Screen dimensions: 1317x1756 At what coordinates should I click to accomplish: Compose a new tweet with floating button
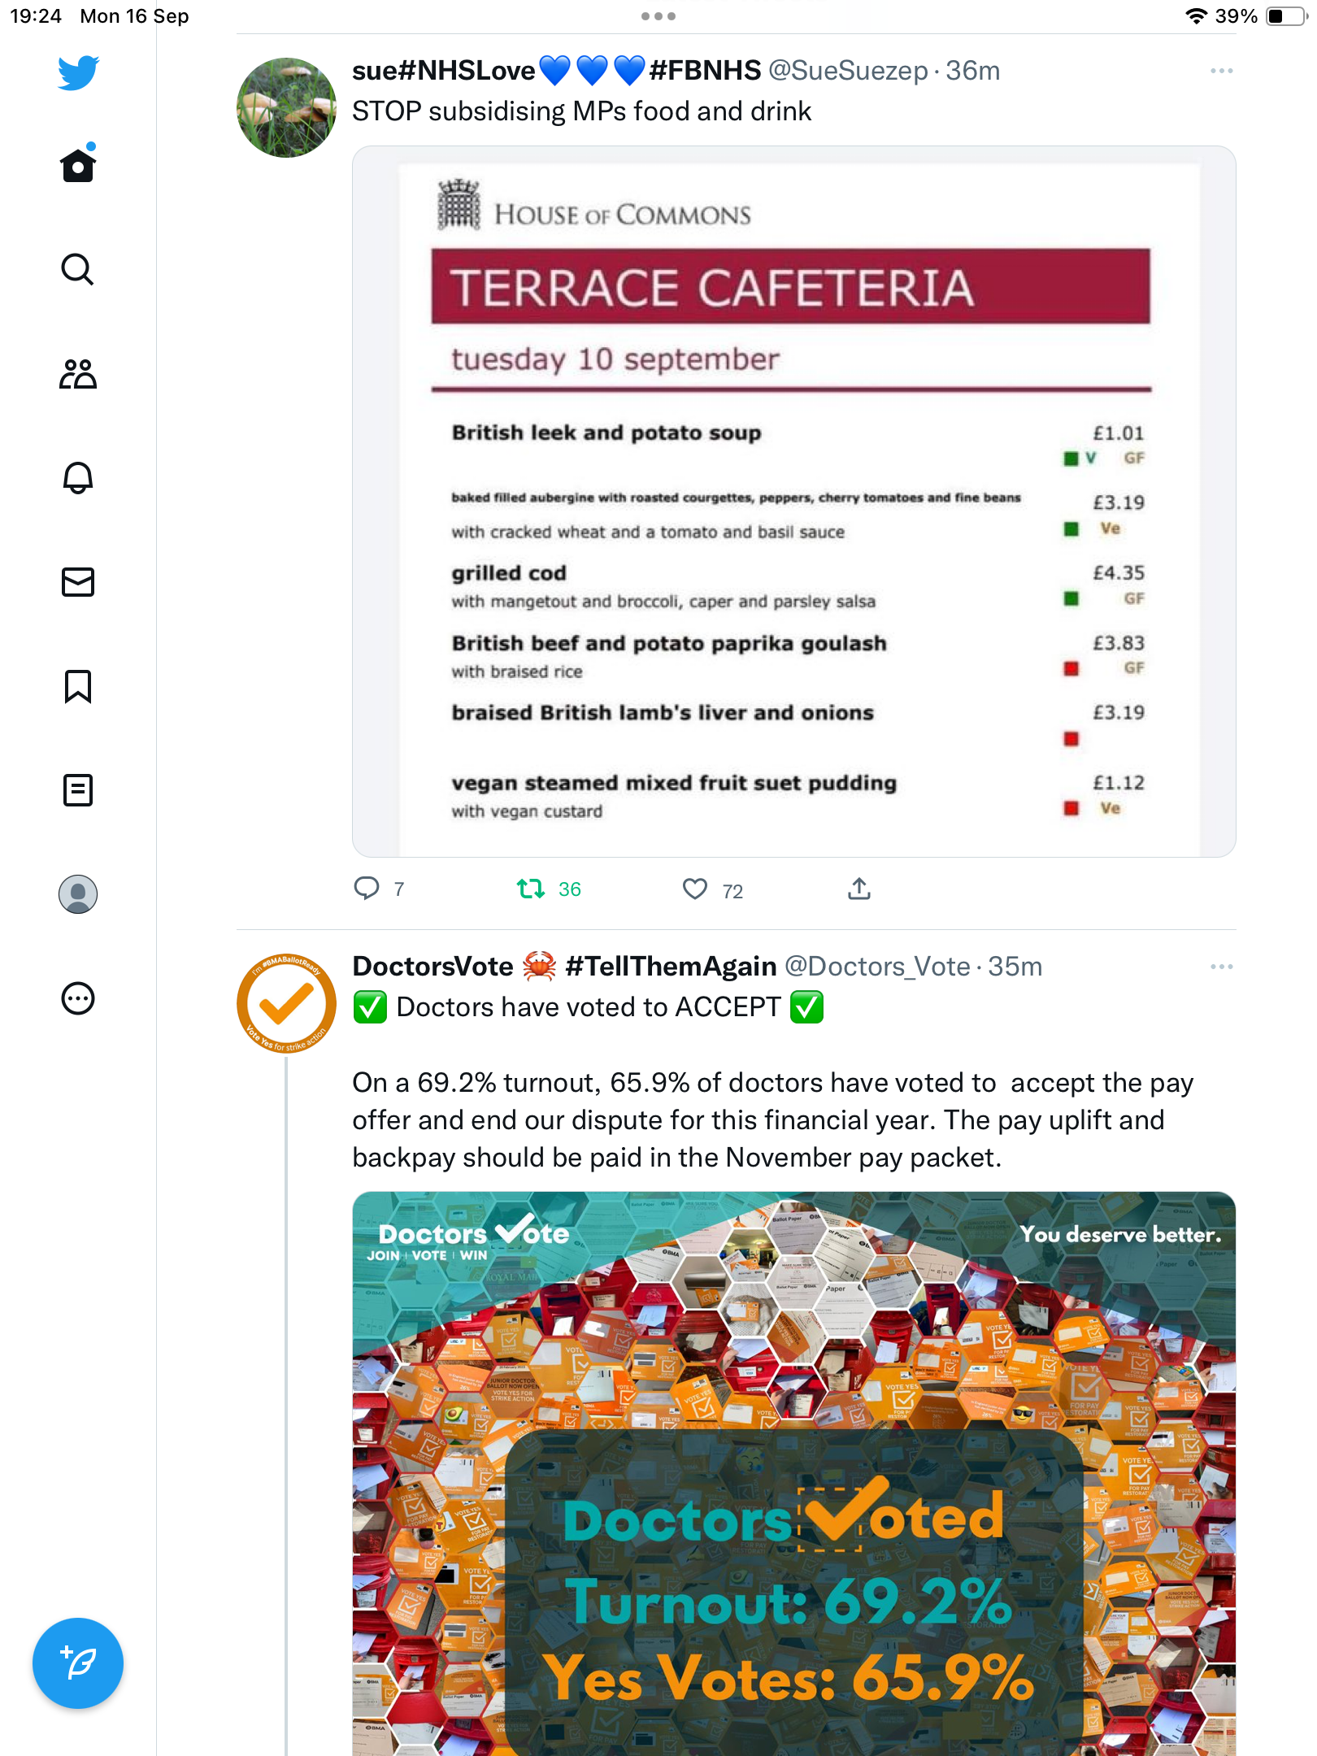[78, 1663]
